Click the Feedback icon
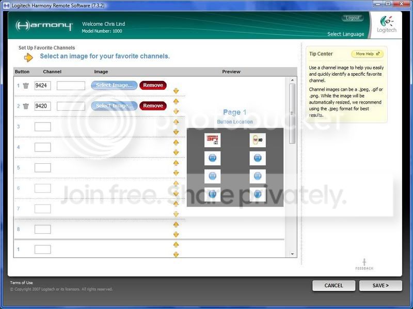 [x=364, y=264]
